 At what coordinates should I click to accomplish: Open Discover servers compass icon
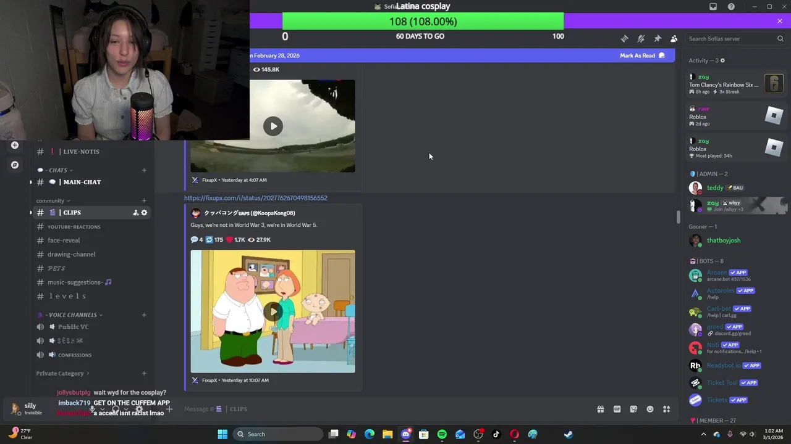(x=15, y=165)
